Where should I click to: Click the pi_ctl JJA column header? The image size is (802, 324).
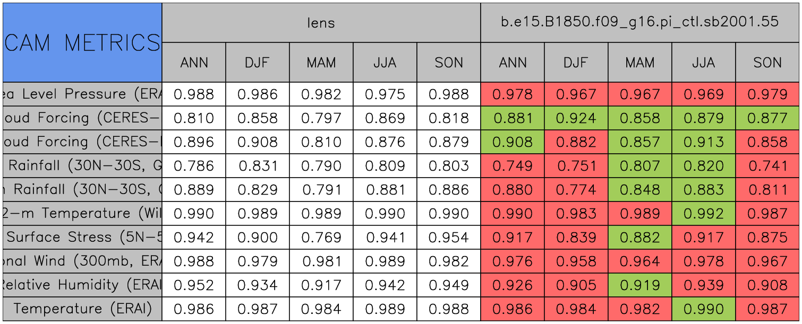[703, 63]
